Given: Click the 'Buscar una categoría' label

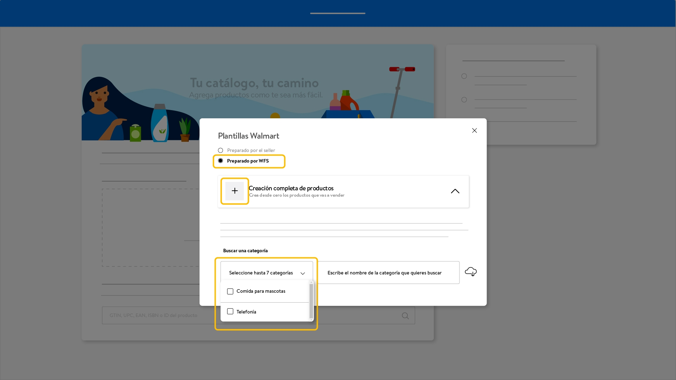Looking at the screenshot, I should pos(245,251).
